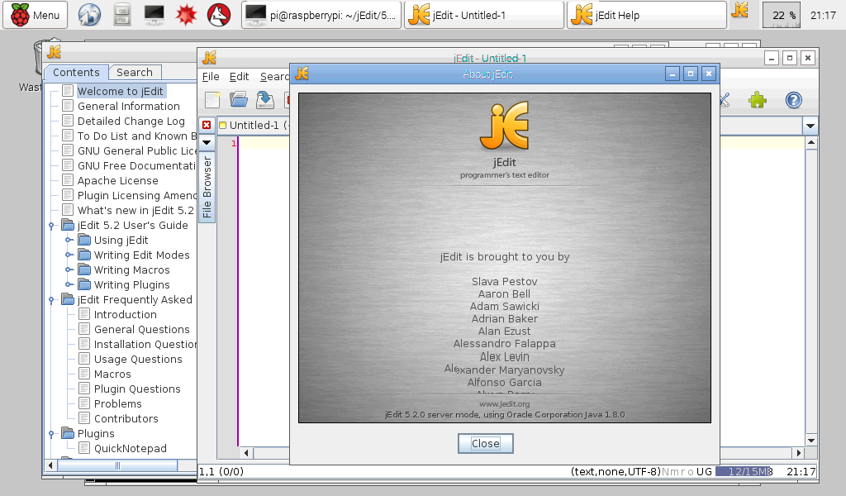Open QuickNotepad plugin help page
This screenshot has height=496, width=846.
click(x=130, y=449)
